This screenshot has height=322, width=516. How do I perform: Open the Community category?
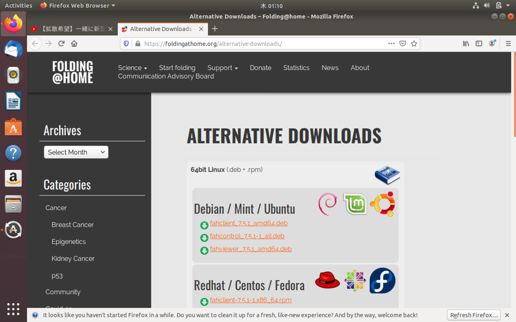coord(63,292)
